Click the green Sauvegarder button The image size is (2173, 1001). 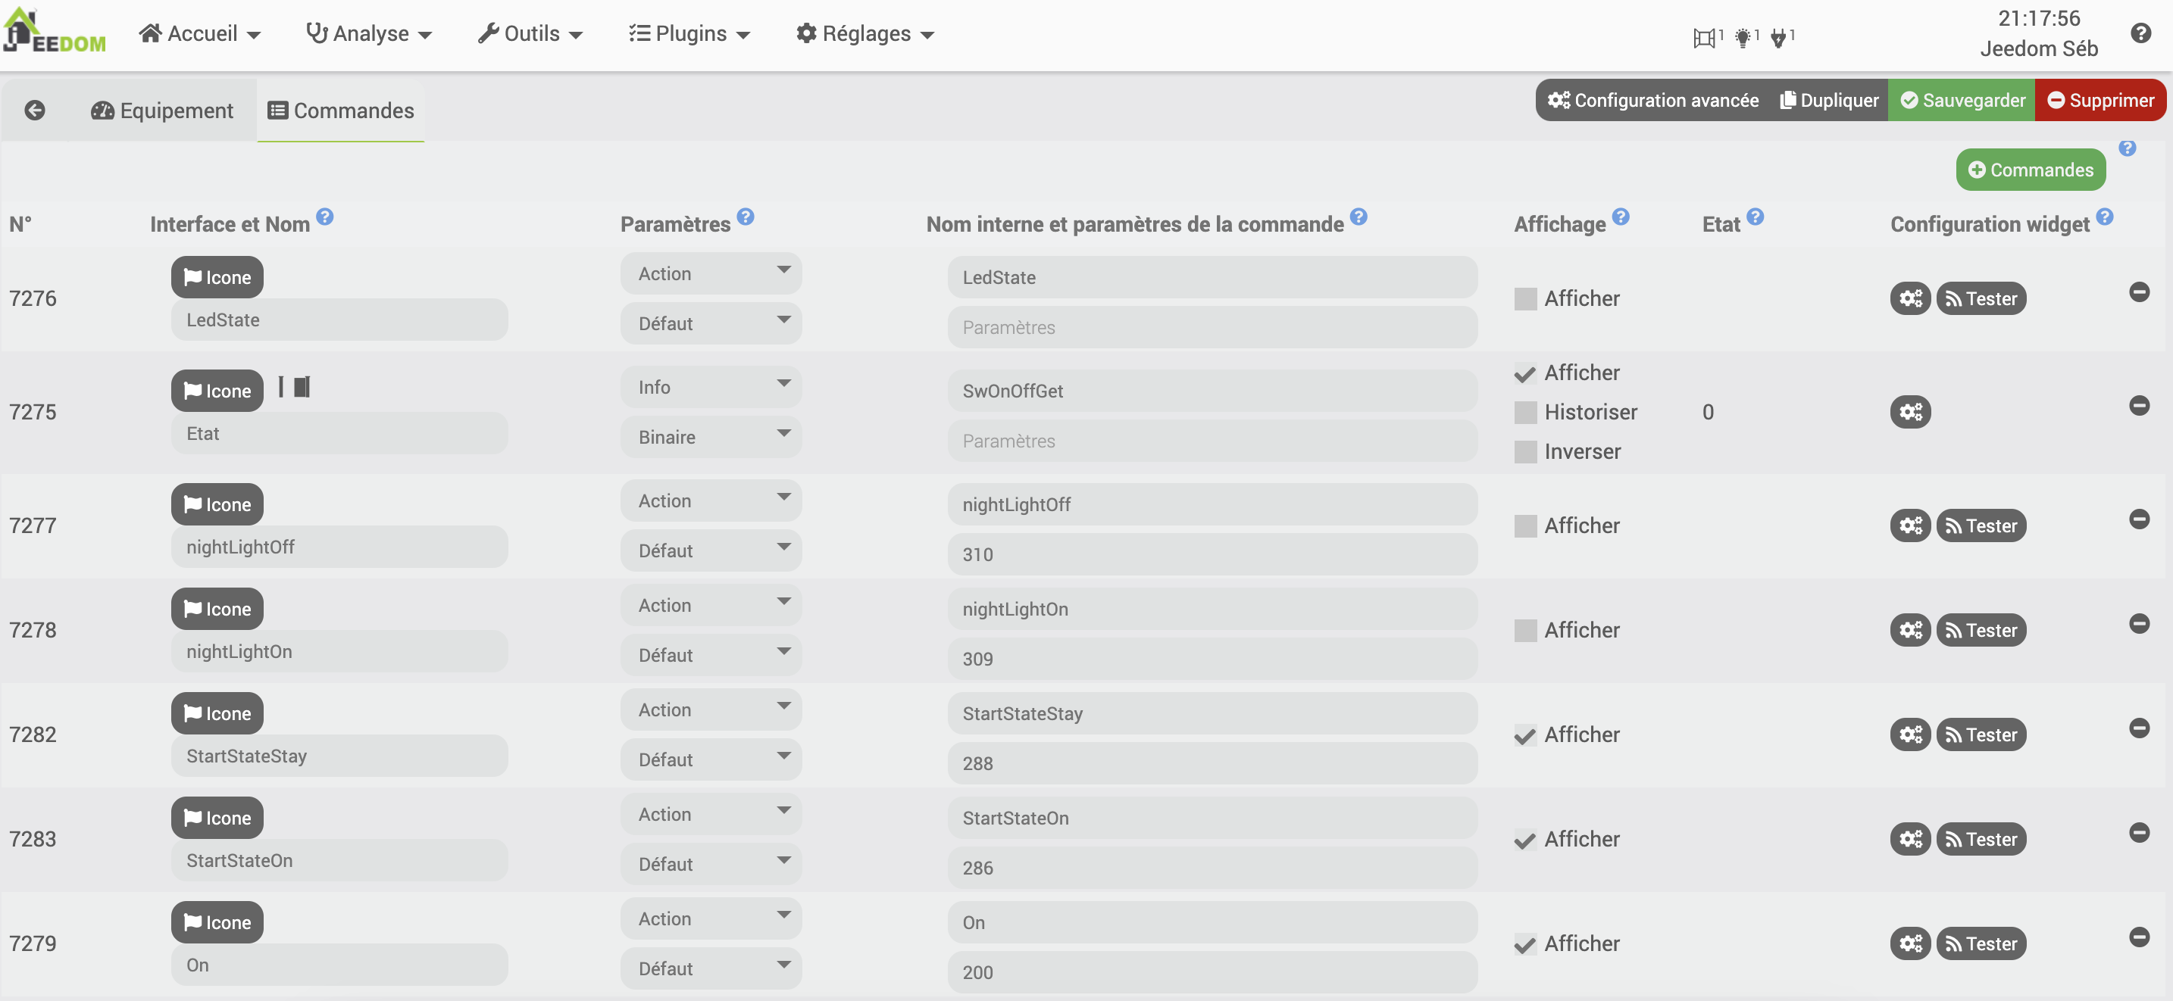[x=1962, y=101]
